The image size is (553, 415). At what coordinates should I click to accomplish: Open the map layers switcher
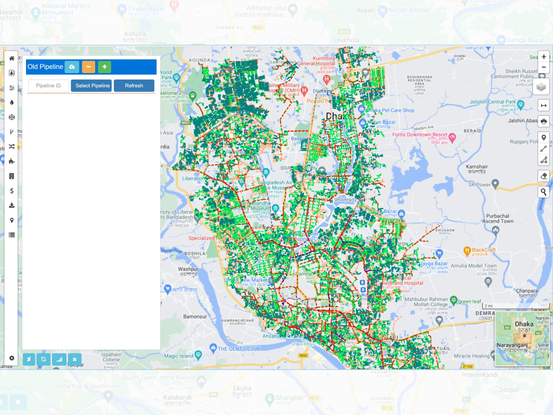tap(541, 86)
